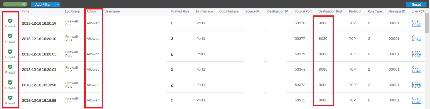Click the Firewall Rule column header
Viewport: 430px width, 109px height.
(x=180, y=11)
